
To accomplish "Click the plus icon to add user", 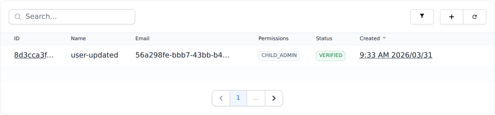I will (x=451, y=17).
